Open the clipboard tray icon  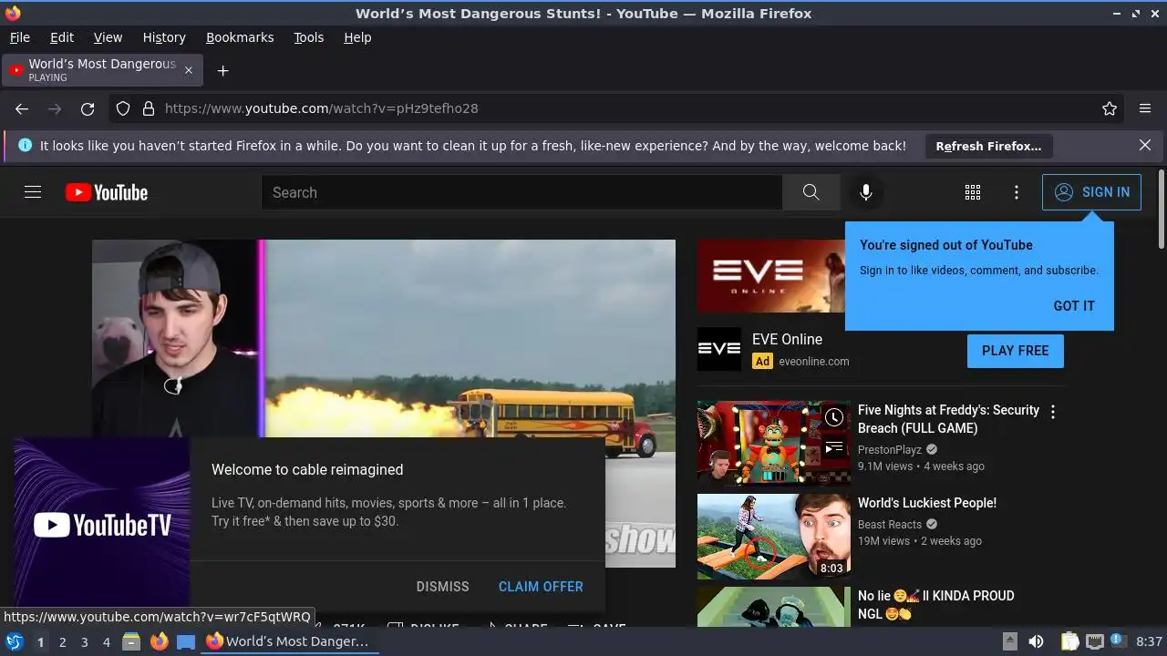[1070, 641]
